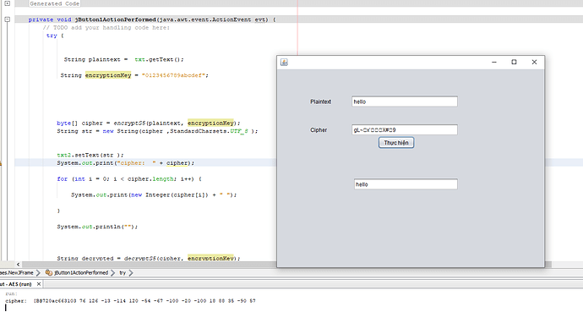The height and width of the screenshot is (312, 583).
Task: Click the Plaintext label in the dialog
Action: point(320,101)
